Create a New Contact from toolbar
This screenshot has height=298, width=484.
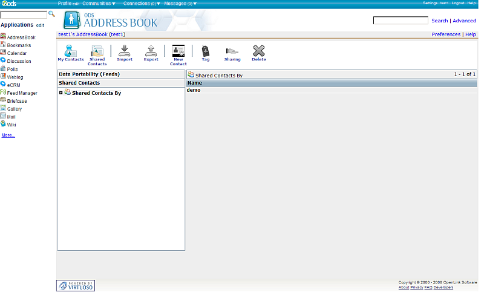coord(178,52)
